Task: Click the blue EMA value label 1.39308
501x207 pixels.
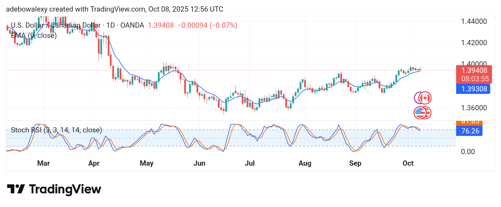Action: tap(474, 89)
